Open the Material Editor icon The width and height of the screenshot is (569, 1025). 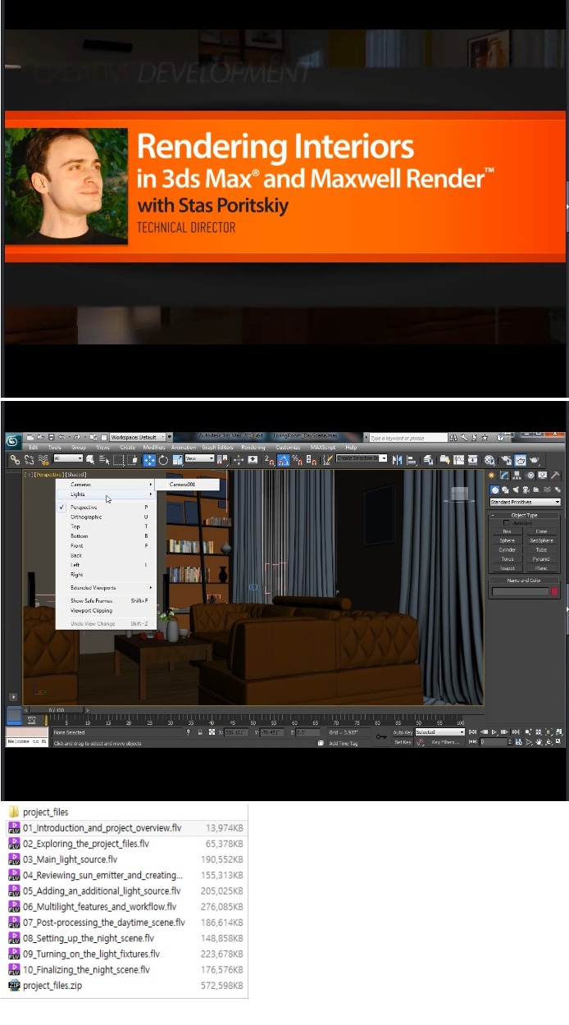click(x=489, y=459)
